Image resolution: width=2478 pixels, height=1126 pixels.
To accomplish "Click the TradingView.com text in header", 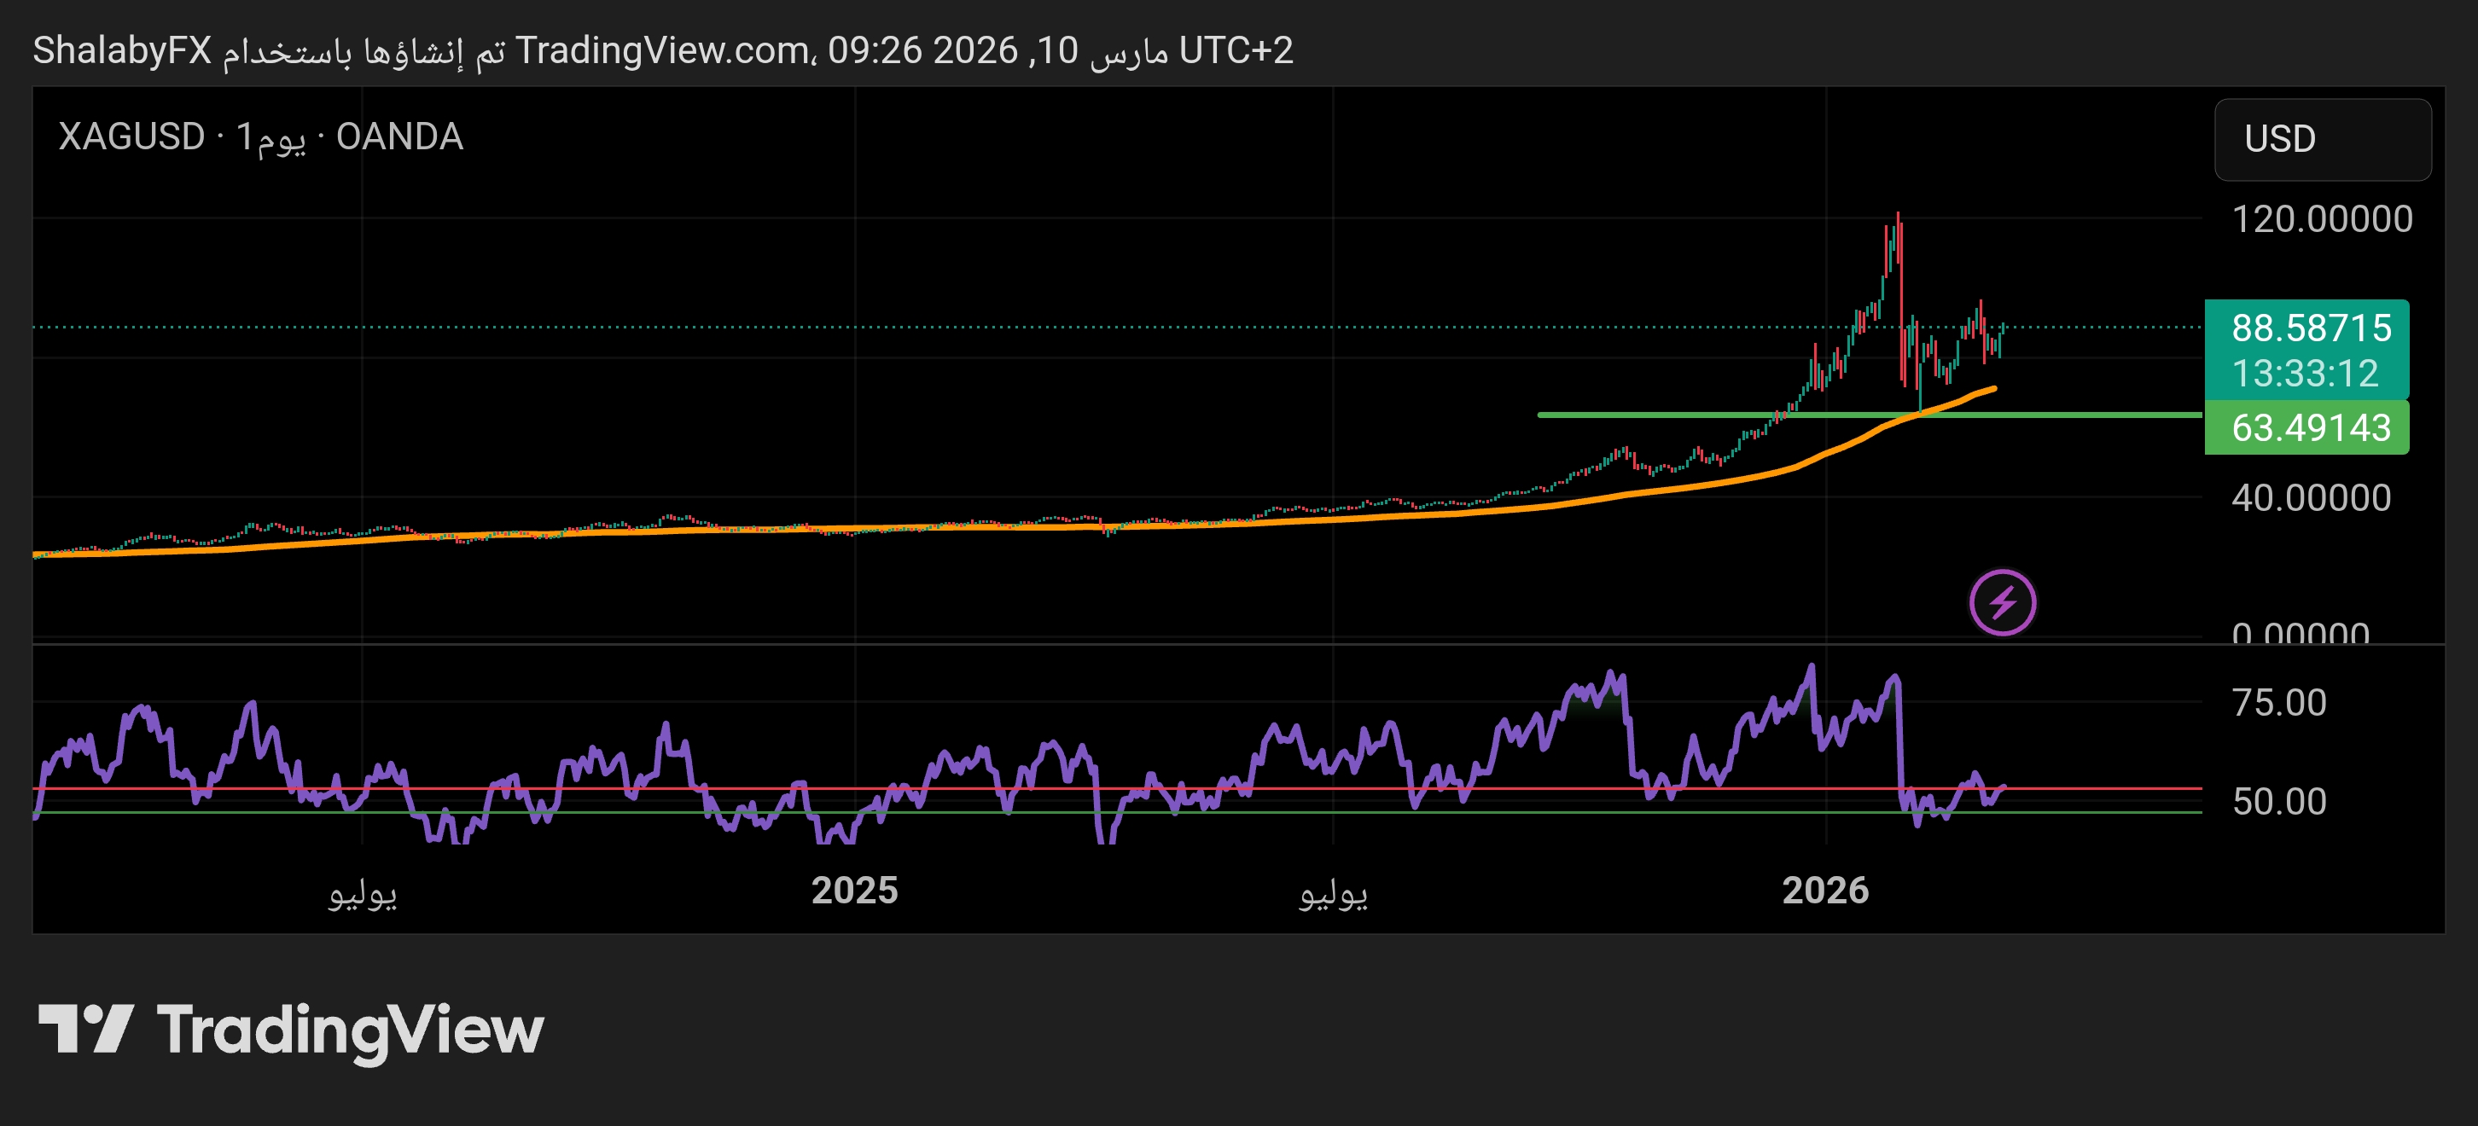I will click(x=662, y=50).
